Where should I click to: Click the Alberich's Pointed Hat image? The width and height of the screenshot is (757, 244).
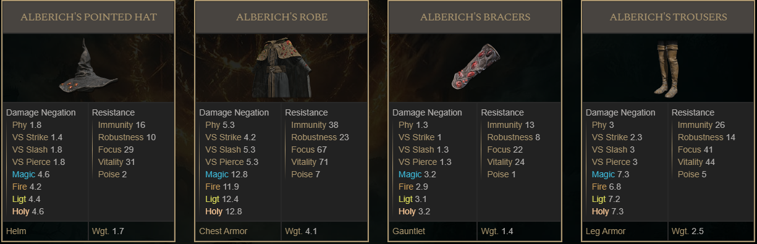click(88, 68)
